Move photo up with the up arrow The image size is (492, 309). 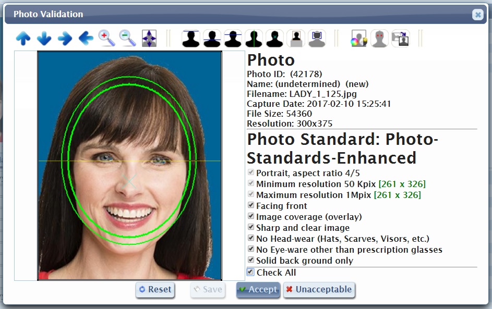click(x=23, y=39)
